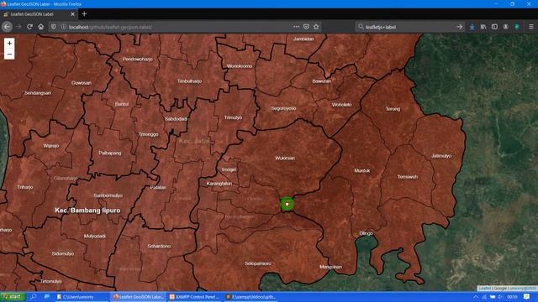Click the Mangunan region label
The width and height of the screenshot is (538, 302).
pyautogui.click(x=330, y=267)
